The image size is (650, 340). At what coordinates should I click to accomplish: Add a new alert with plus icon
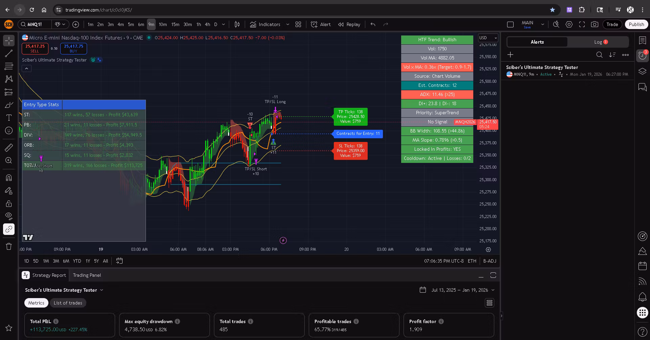511,54
